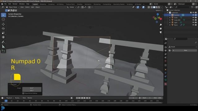
Task: Toggle X-ray view button
Action: (149, 7)
